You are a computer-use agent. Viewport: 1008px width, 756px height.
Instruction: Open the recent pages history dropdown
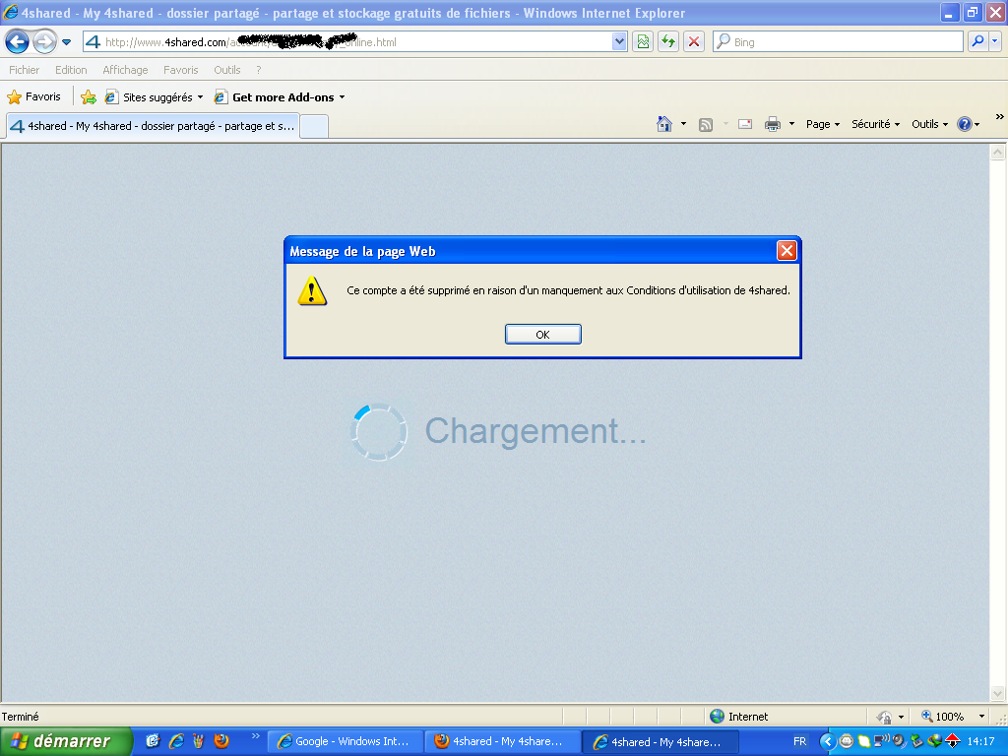click(66, 42)
